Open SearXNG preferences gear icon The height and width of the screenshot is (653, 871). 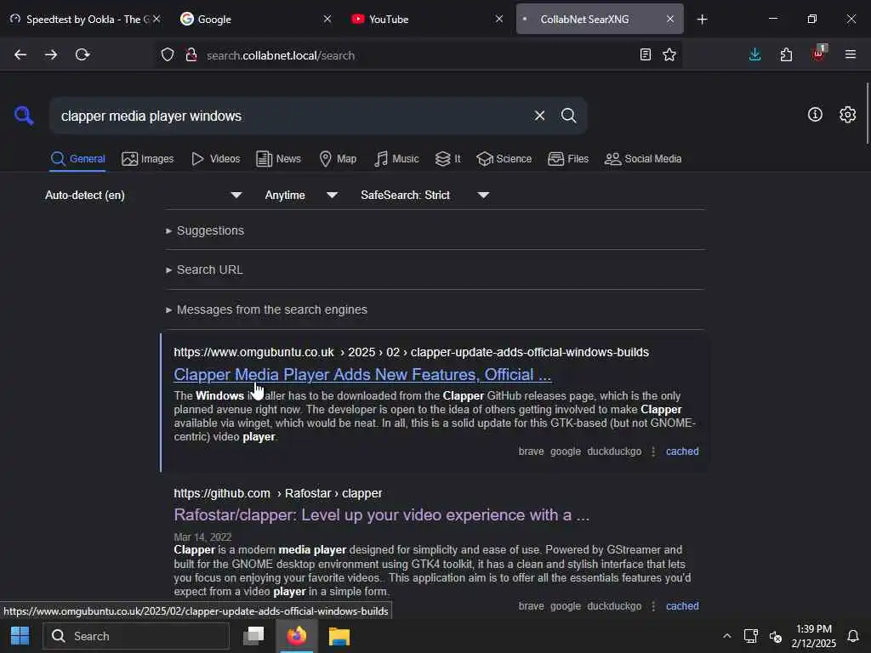848,115
